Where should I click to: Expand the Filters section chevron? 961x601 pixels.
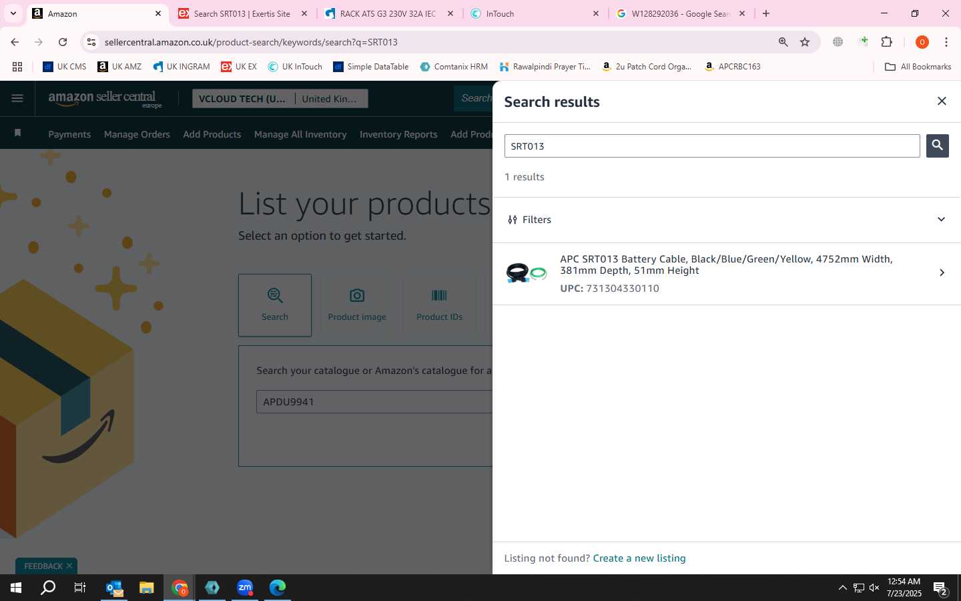[941, 220]
